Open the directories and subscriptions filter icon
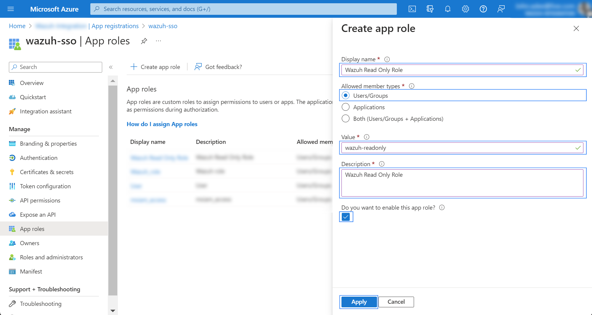Image resolution: width=592 pixels, height=315 pixels. click(x=430, y=9)
